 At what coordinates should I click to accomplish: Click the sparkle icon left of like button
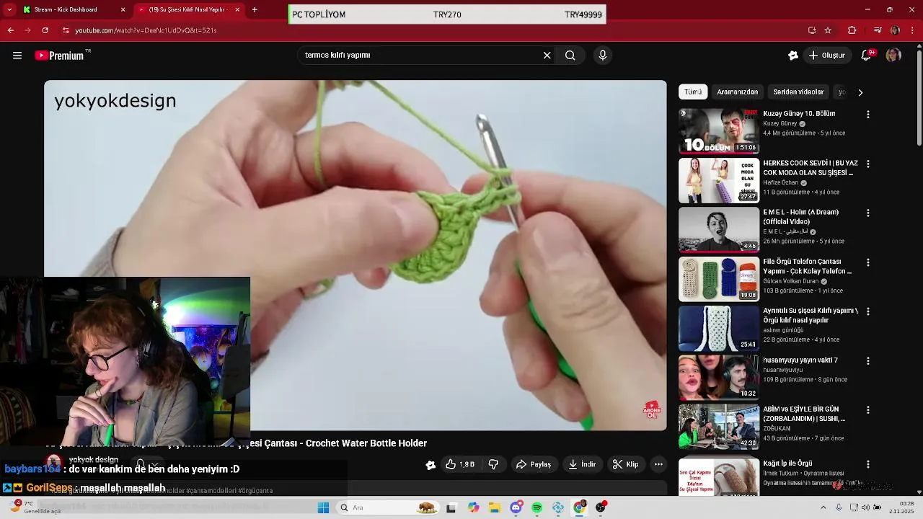click(x=430, y=465)
